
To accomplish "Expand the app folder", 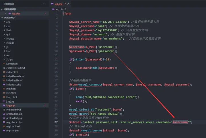I will coord(4,22).
